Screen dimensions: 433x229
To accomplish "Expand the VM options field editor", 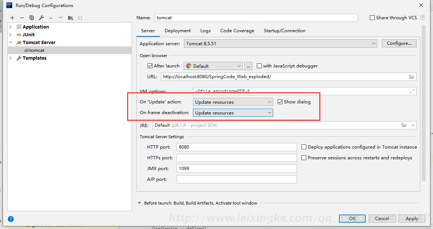I will click(x=412, y=91).
